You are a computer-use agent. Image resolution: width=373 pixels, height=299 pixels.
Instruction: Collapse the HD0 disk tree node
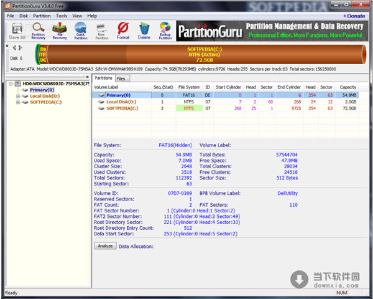pos(11,83)
